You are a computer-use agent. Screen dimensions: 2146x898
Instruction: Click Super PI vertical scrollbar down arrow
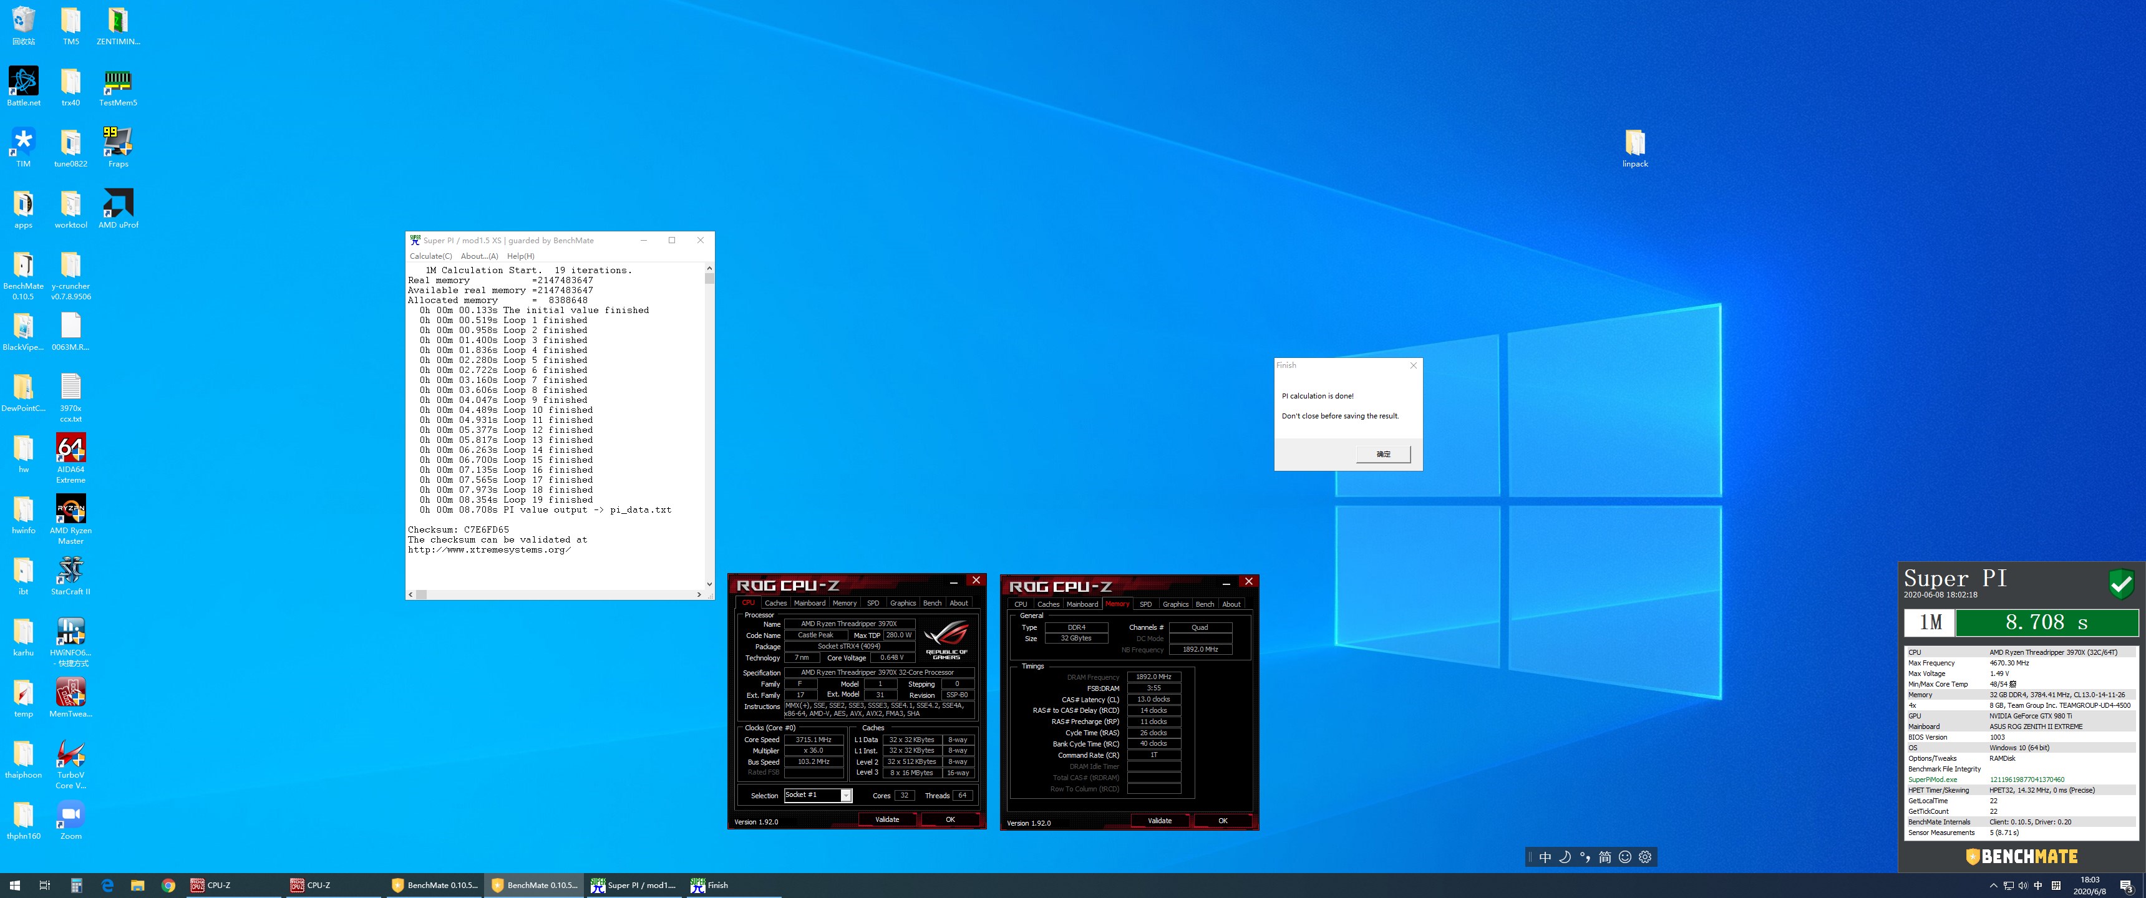709,584
